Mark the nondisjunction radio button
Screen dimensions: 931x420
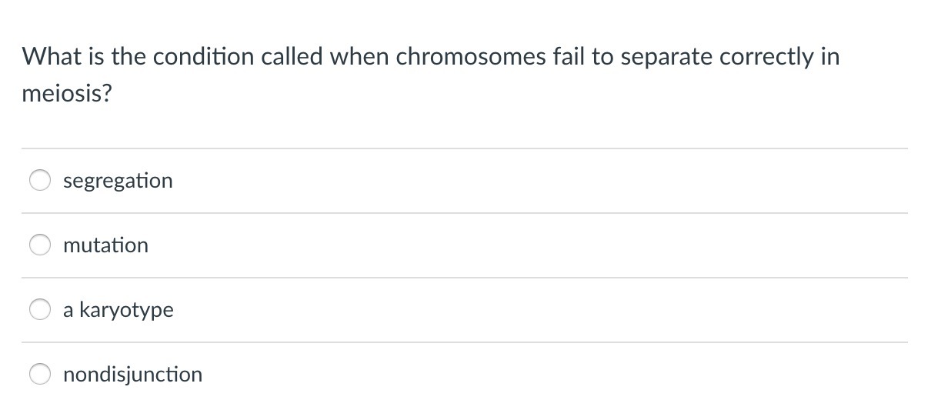pyautogui.click(x=40, y=375)
